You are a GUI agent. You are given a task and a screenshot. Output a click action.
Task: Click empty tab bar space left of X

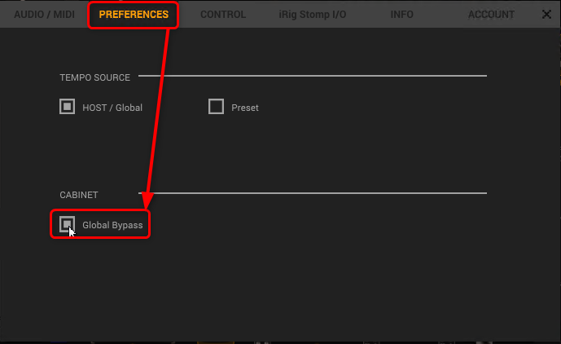[x=528, y=15]
